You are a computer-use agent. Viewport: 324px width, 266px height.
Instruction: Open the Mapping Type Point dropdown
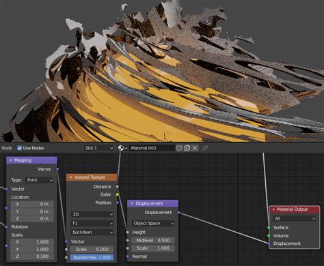coord(40,180)
